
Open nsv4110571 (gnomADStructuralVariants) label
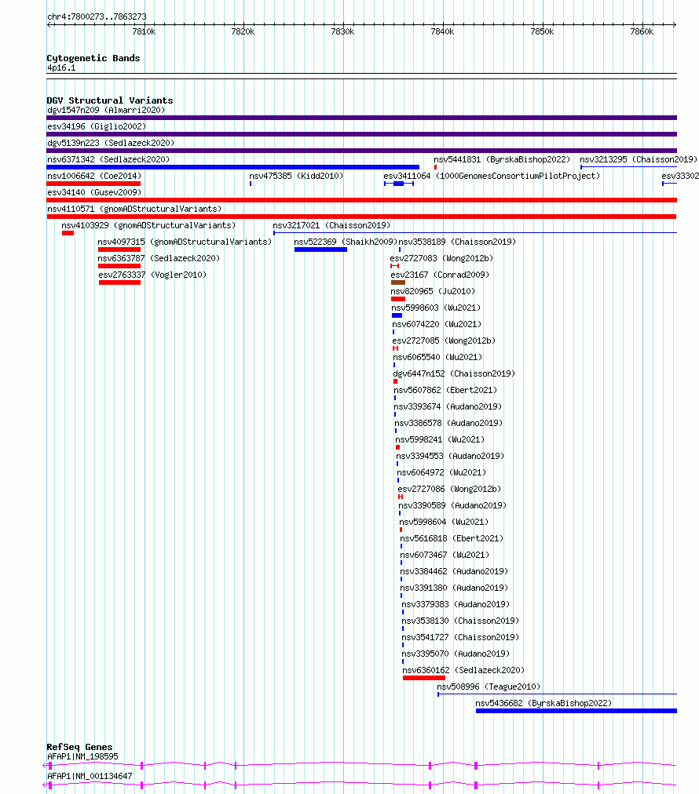point(134,209)
